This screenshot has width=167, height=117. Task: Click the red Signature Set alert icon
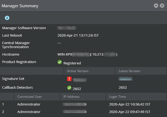(69, 79)
